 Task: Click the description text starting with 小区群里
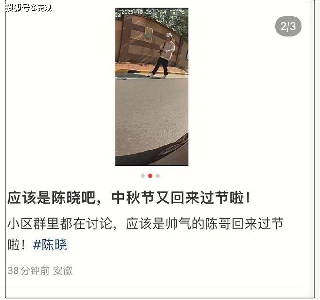[145, 234]
